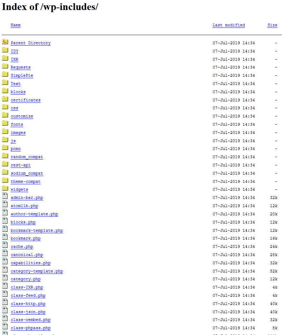Open the Parent Directory link
This screenshot has height=335, width=282.
[31, 43]
